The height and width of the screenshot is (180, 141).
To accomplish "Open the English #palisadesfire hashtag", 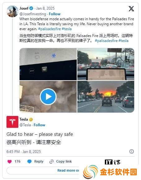I will point(49,29).
